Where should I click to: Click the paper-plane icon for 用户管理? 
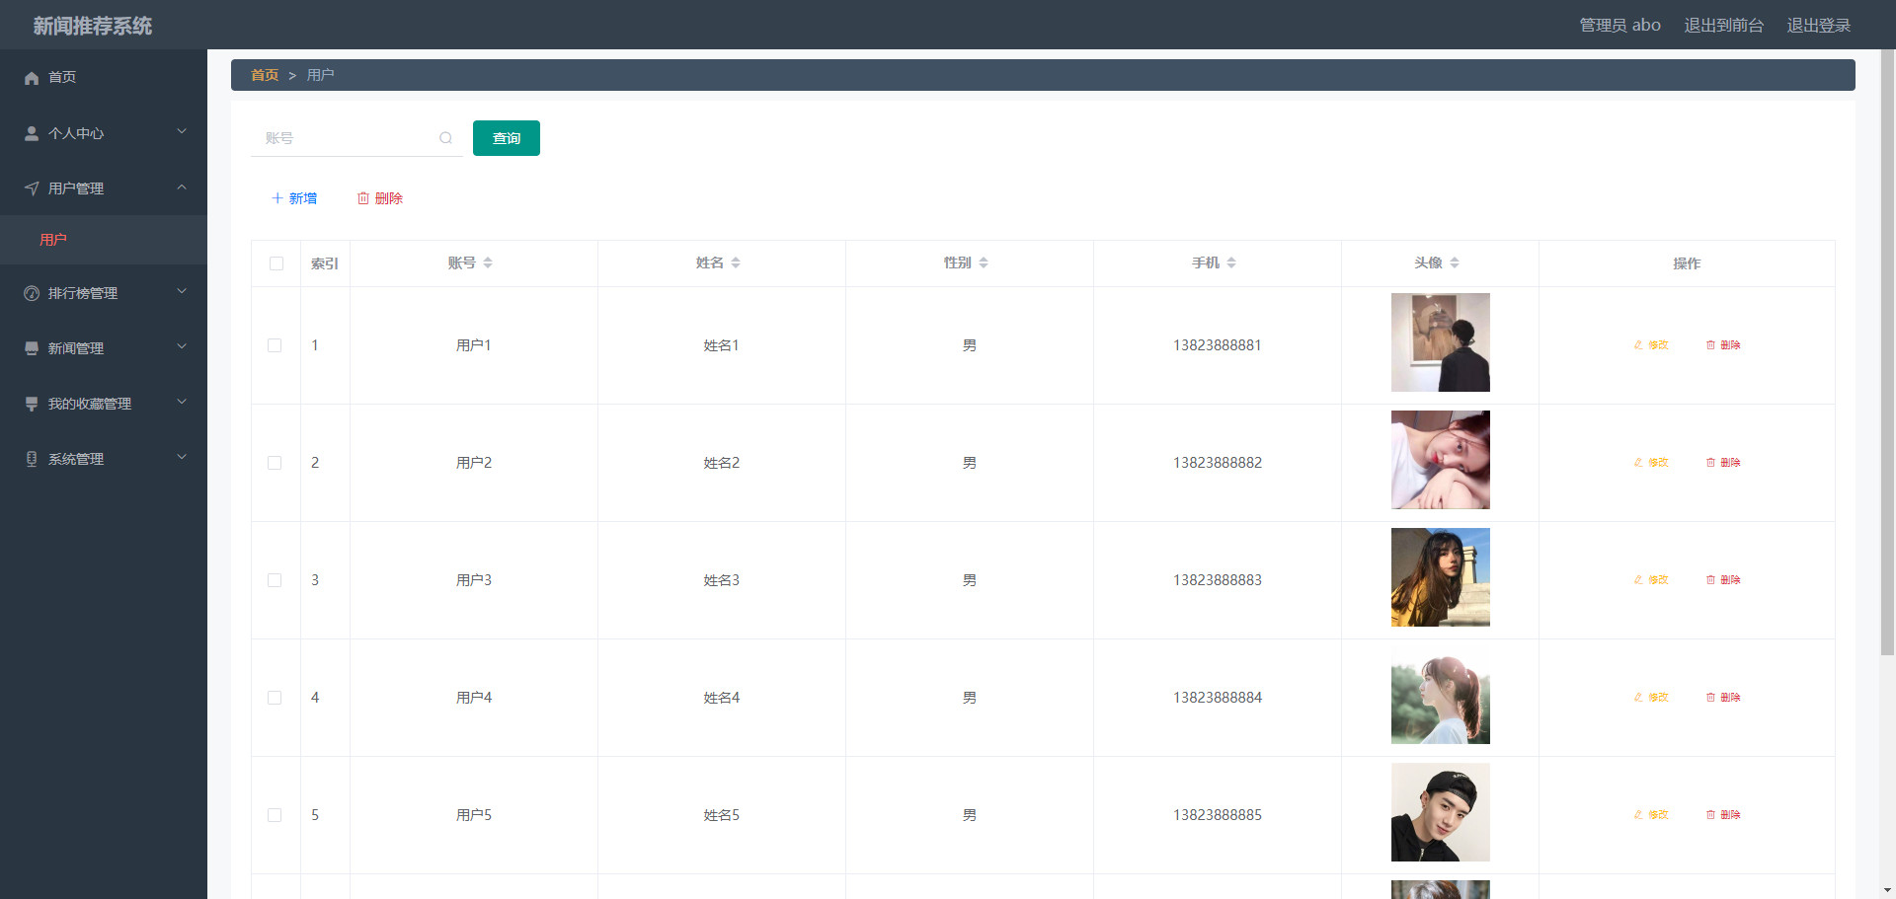coord(32,188)
